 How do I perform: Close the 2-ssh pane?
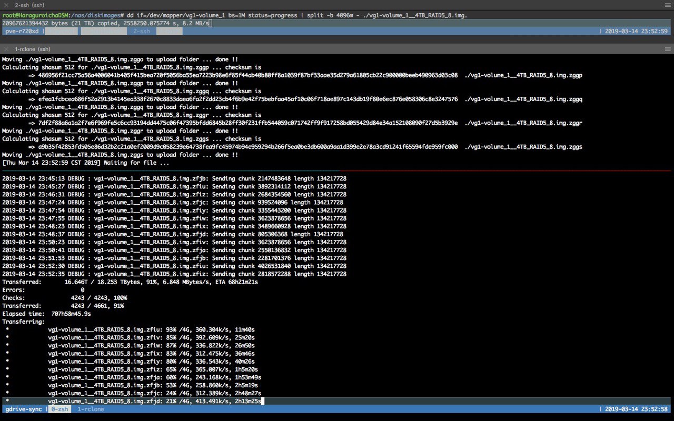pos(7,5)
